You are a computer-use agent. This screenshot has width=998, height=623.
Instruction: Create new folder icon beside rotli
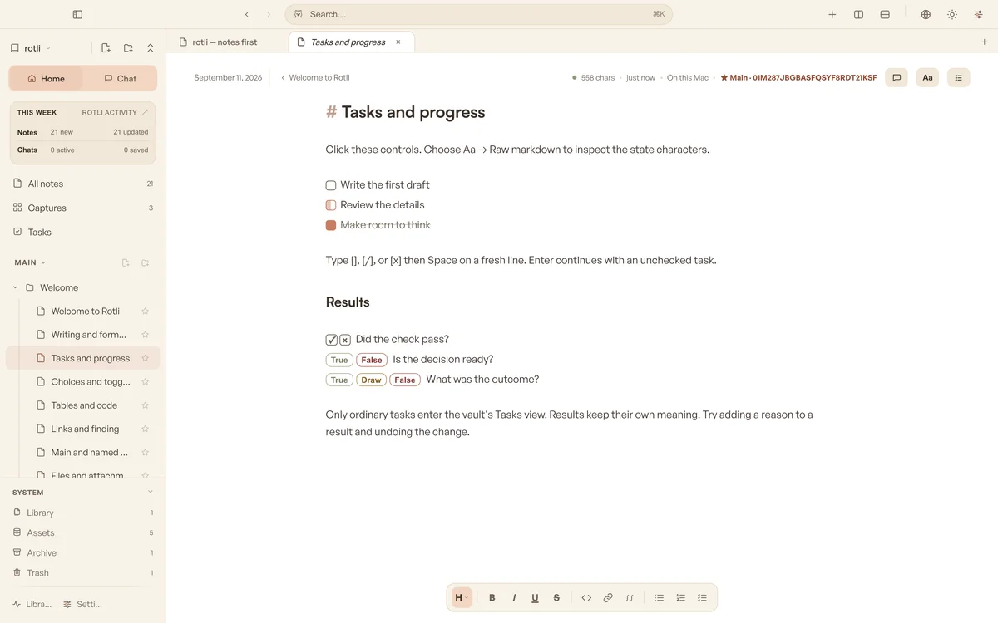(x=128, y=48)
